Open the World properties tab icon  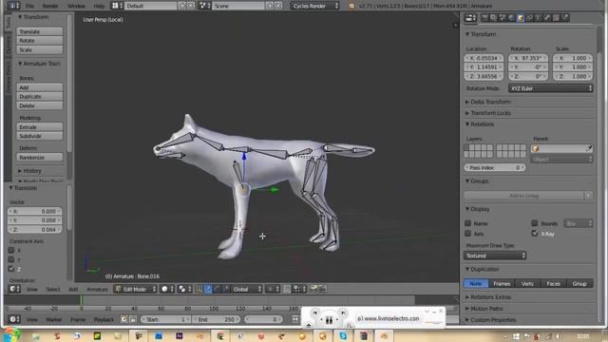[x=511, y=17]
